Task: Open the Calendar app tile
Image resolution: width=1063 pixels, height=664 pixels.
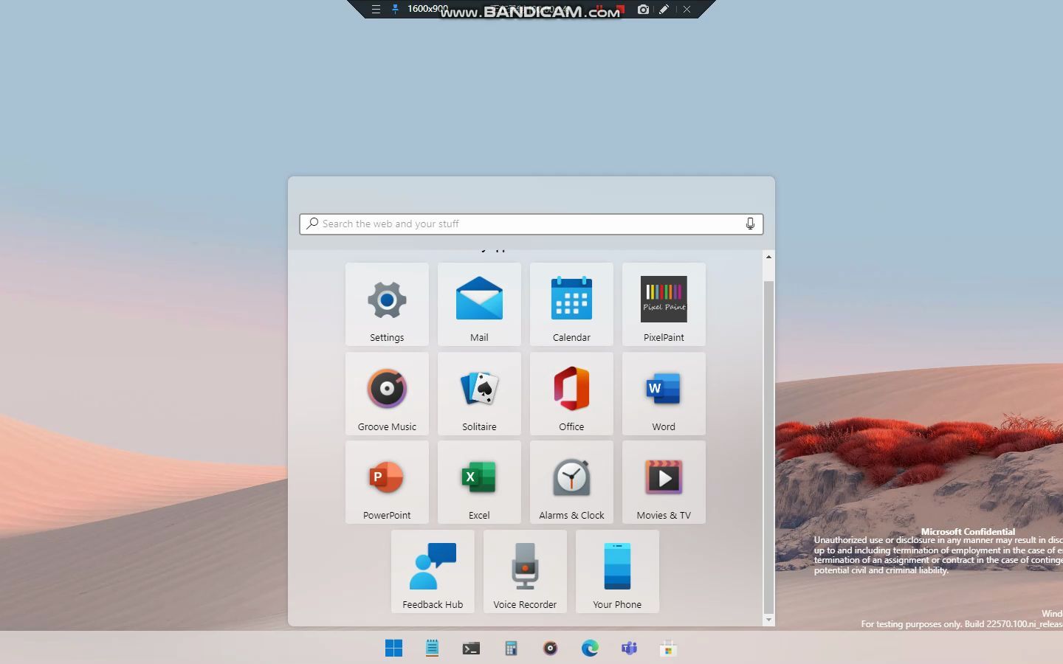Action: click(571, 304)
